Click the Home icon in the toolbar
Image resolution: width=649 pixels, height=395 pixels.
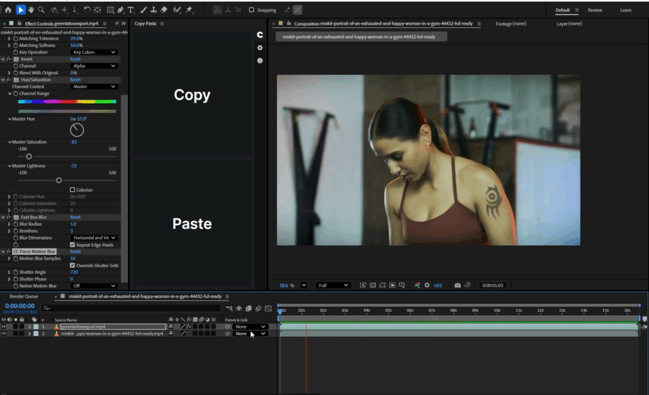point(9,10)
